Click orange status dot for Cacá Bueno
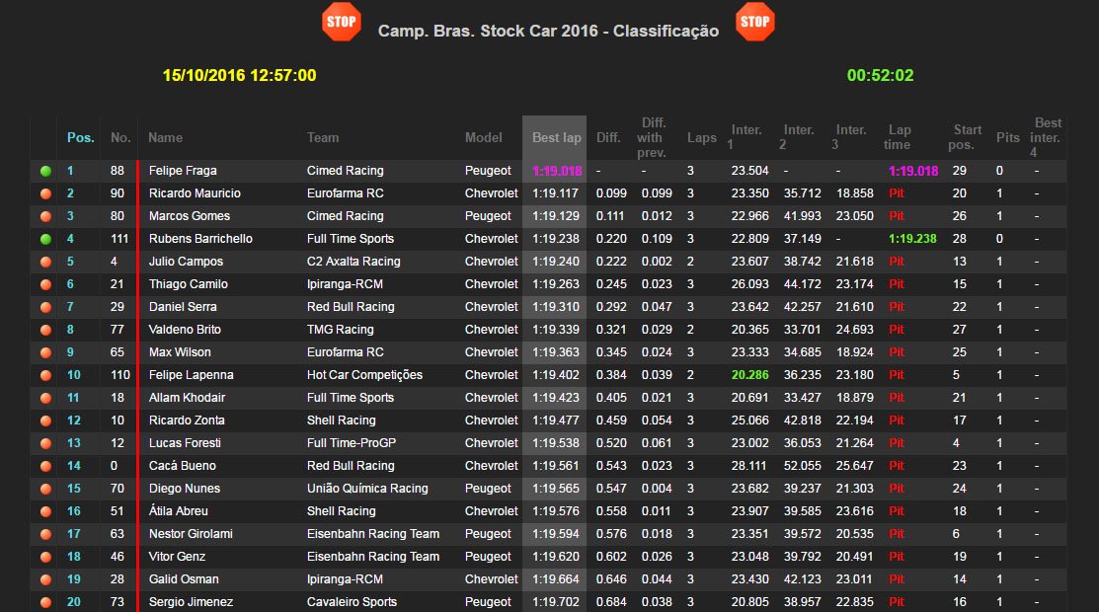The width and height of the screenshot is (1099, 612). [45, 466]
